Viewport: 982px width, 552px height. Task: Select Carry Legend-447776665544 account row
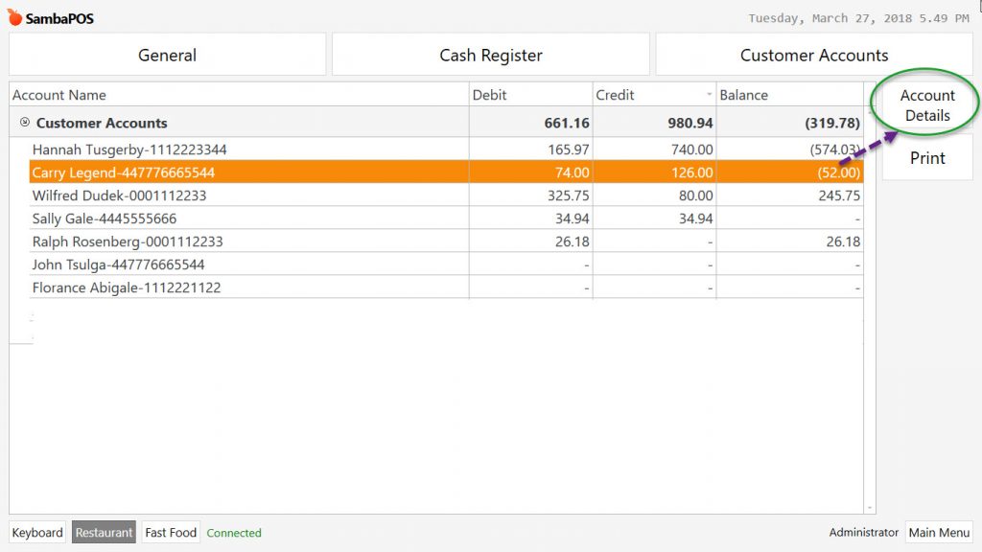[446, 172]
